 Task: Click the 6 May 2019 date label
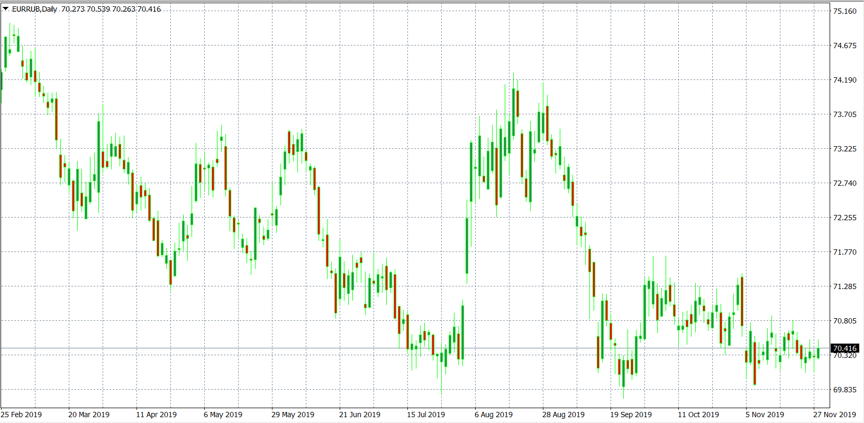[223, 415]
